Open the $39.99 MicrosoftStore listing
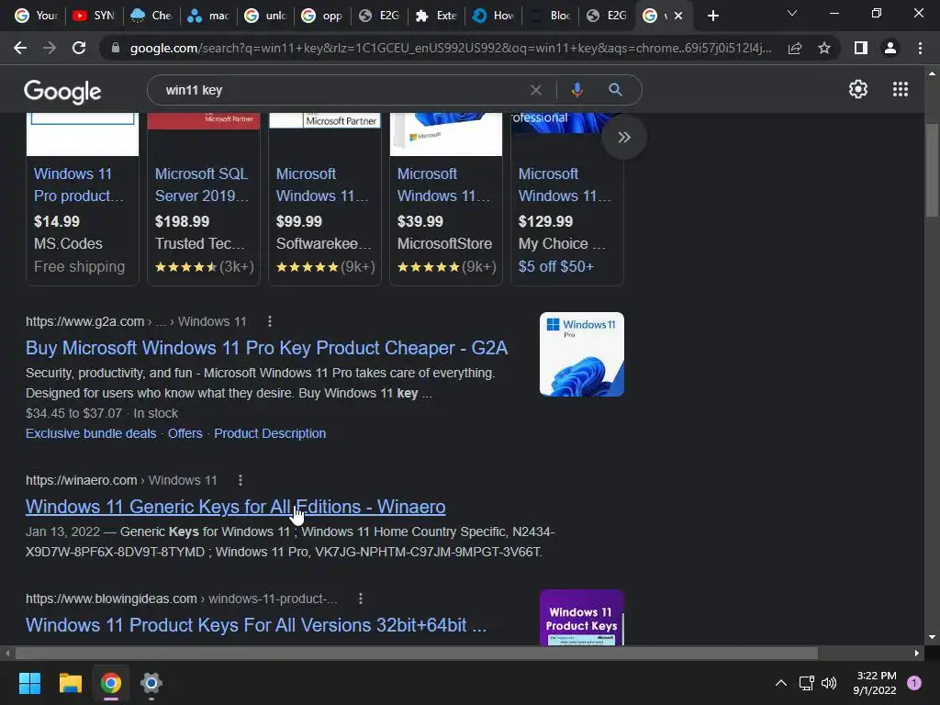 pyautogui.click(x=443, y=185)
